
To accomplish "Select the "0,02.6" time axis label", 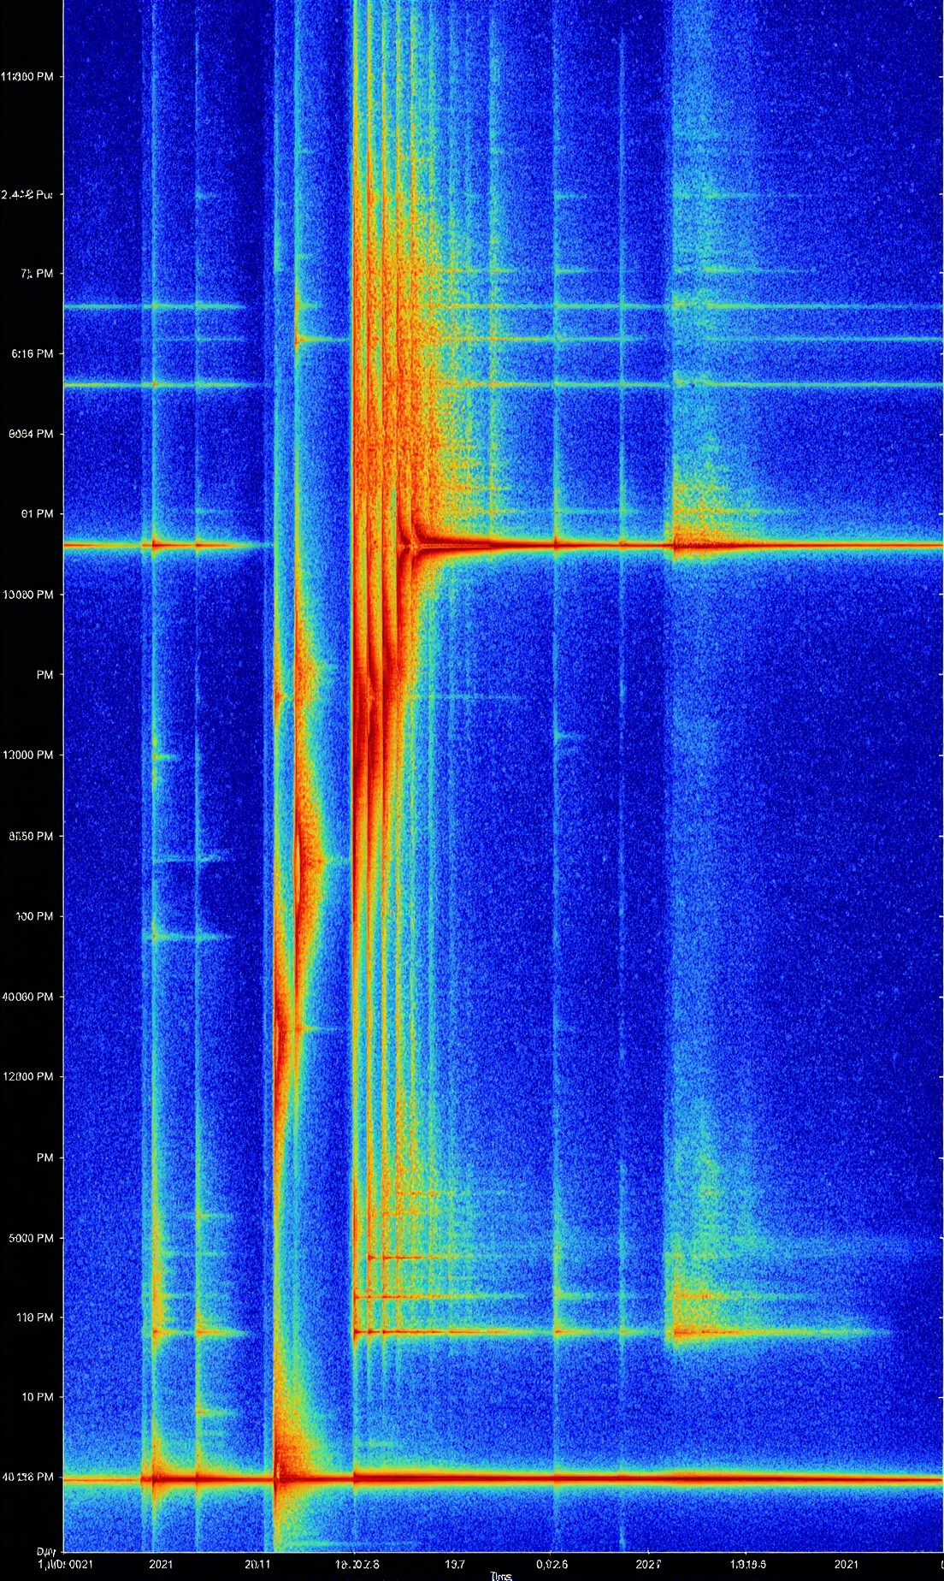I will pyautogui.click(x=552, y=1564).
